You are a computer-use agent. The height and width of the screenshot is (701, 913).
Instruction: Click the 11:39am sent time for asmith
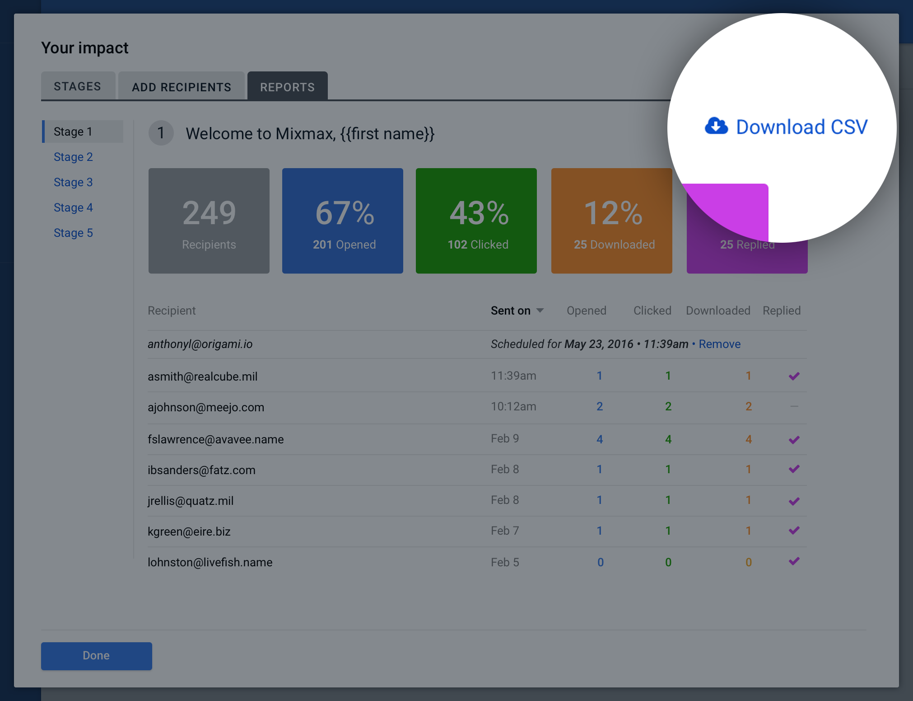[x=513, y=376]
